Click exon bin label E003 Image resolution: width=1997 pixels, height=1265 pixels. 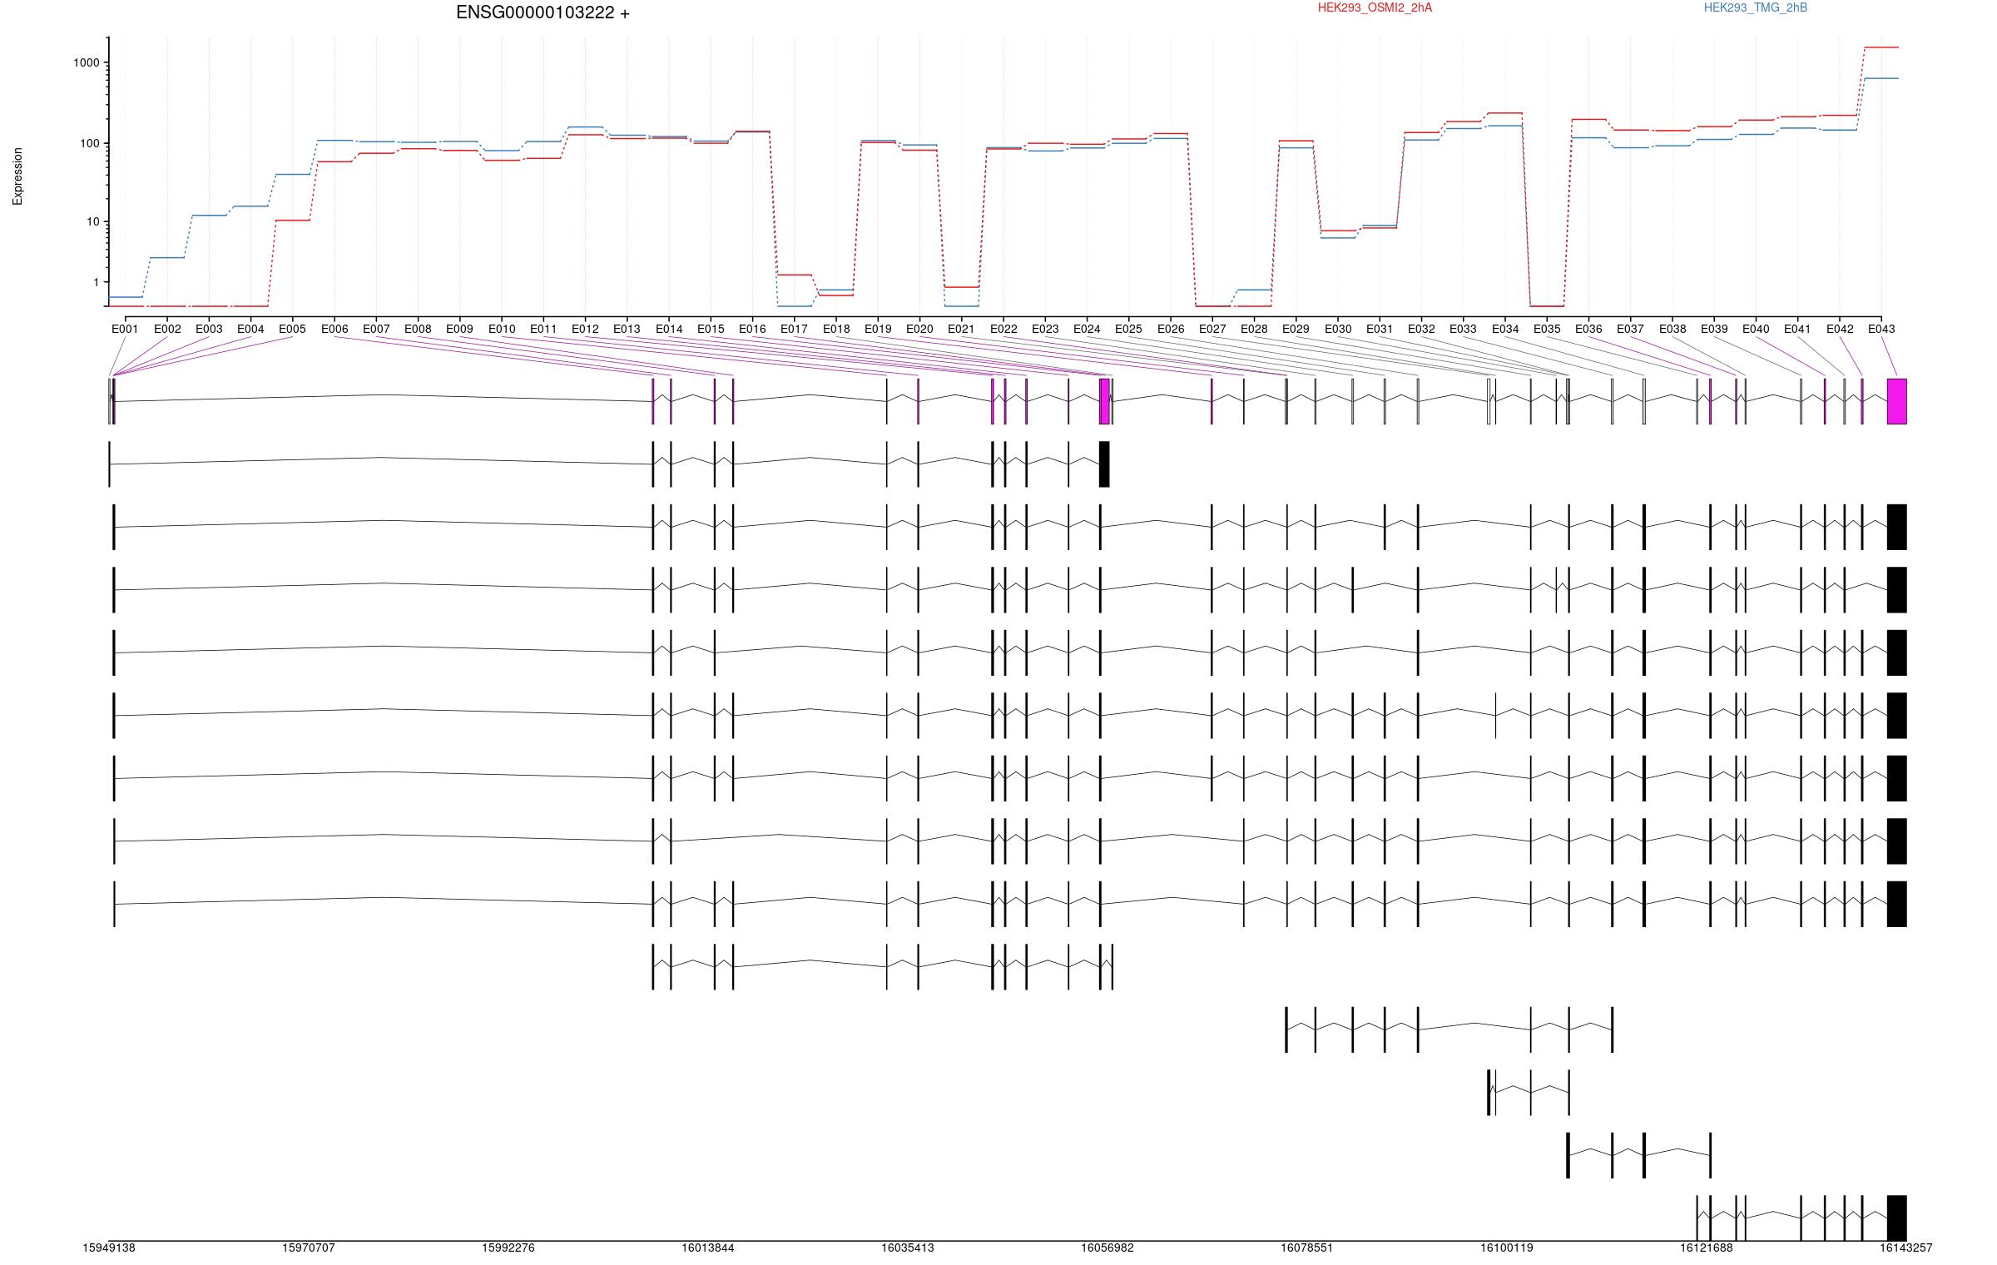209,329
